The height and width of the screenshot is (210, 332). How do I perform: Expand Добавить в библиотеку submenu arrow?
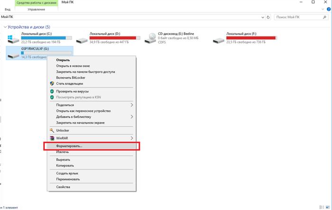[132, 117]
